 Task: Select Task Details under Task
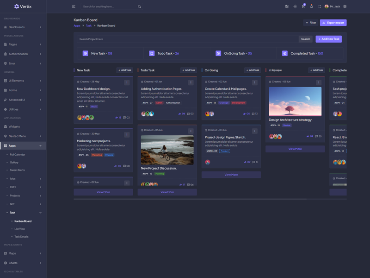point(21,237)
